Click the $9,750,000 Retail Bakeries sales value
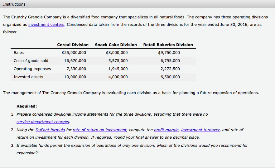Screen dimensions: 275x168 pyautogui.click(x=169, y=53)
